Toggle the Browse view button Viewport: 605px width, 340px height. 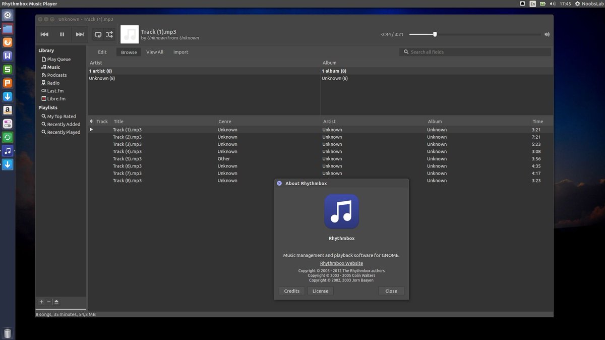pyautogui.click(x=129, y=52)
